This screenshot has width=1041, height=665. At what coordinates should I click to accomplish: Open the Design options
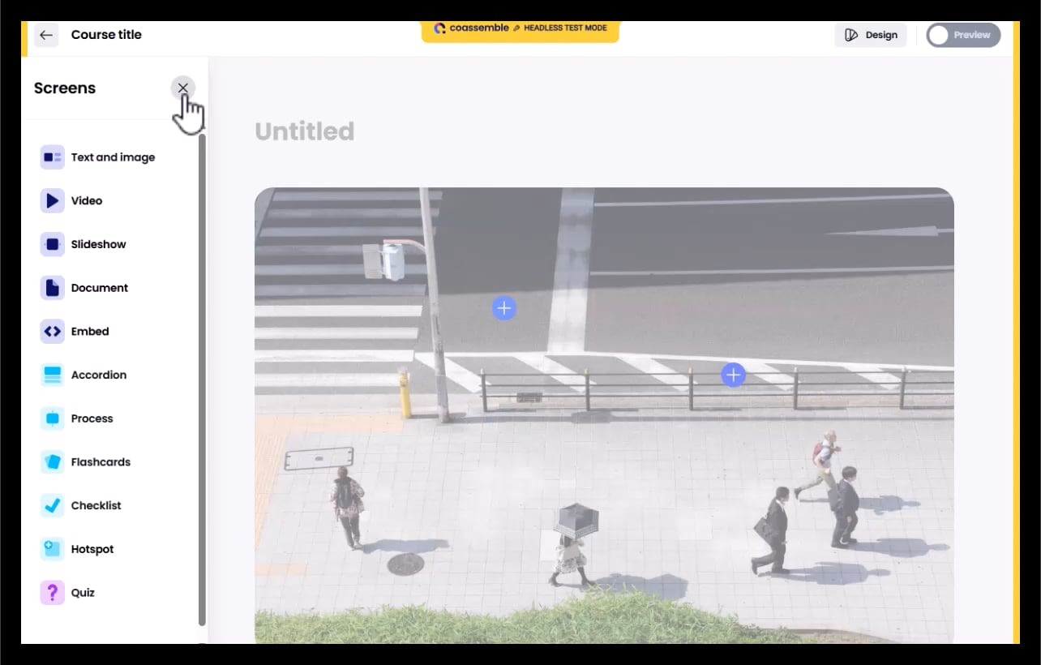coord(871,35)
